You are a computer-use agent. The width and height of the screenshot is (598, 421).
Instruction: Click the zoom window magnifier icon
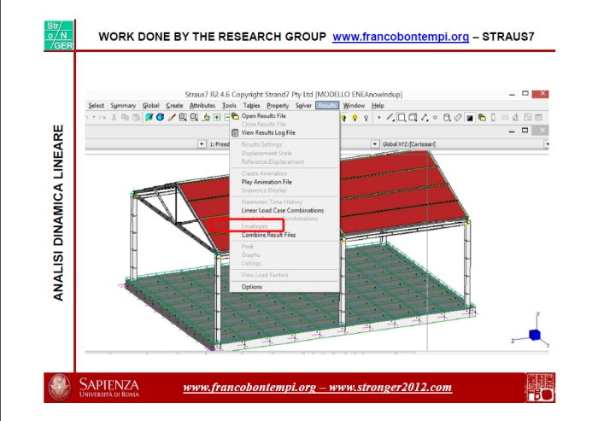[x=183, y=117]
